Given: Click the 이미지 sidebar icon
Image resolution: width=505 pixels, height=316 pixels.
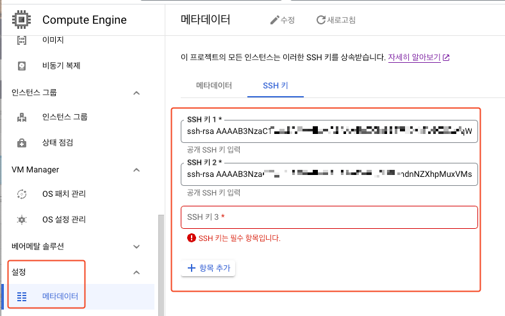Looking at the screenshot, I should click(22, 40).
